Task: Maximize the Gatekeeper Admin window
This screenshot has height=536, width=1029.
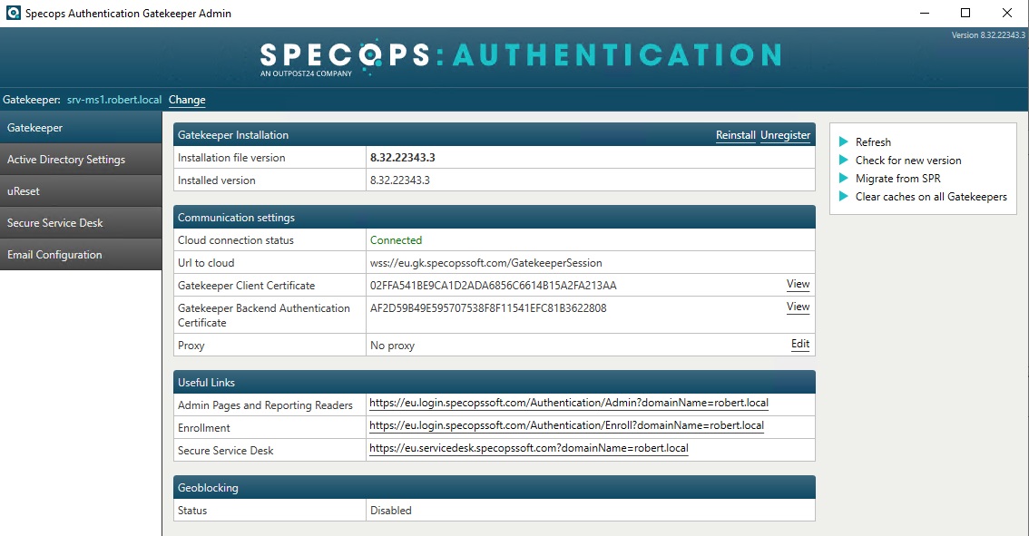Action: tap(965, 13)
